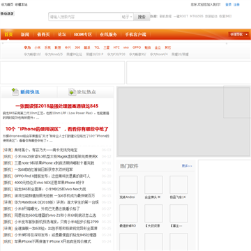Select the 小米 brand link

(x=38, y=47)
